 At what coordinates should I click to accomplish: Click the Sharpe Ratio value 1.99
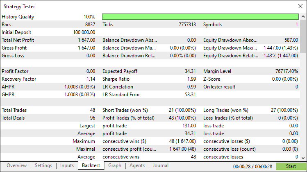(x=191, y=79)
